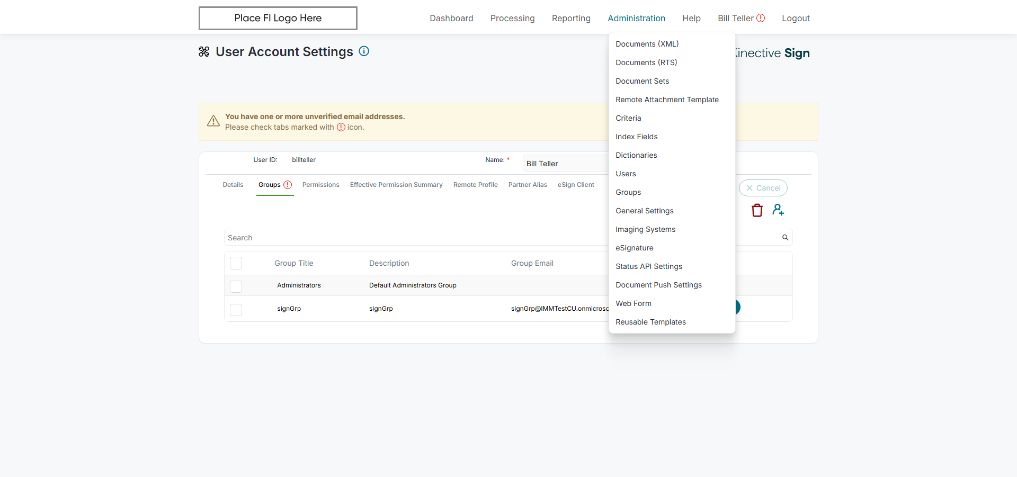Switch to the Permissions tab
1017x477 pixels.
click(320, 185)
